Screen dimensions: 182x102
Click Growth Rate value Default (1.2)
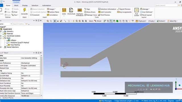click(30, 76)
